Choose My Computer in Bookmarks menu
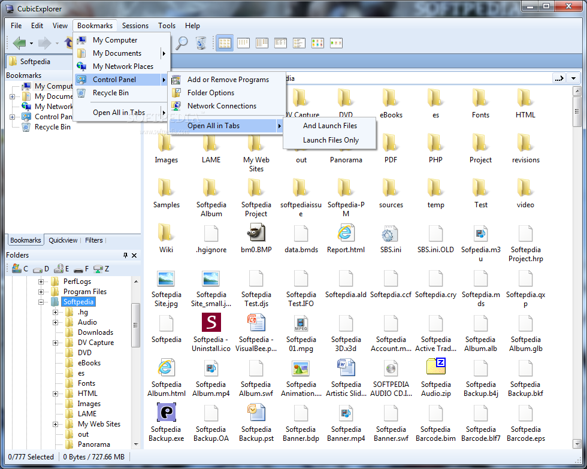587x469 pixels. [x=121, y=40]
